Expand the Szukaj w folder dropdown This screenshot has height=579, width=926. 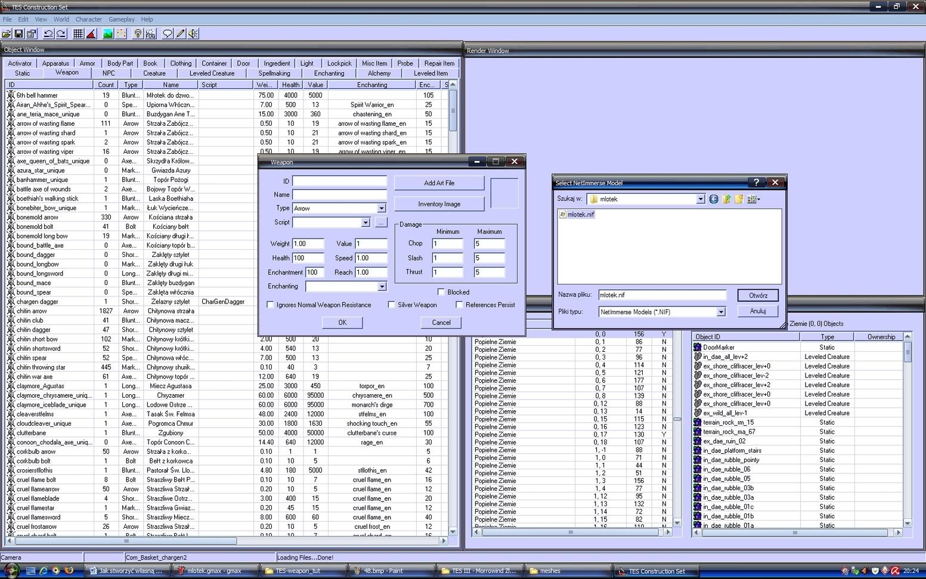pyautogui.click(x=700, y=199)
